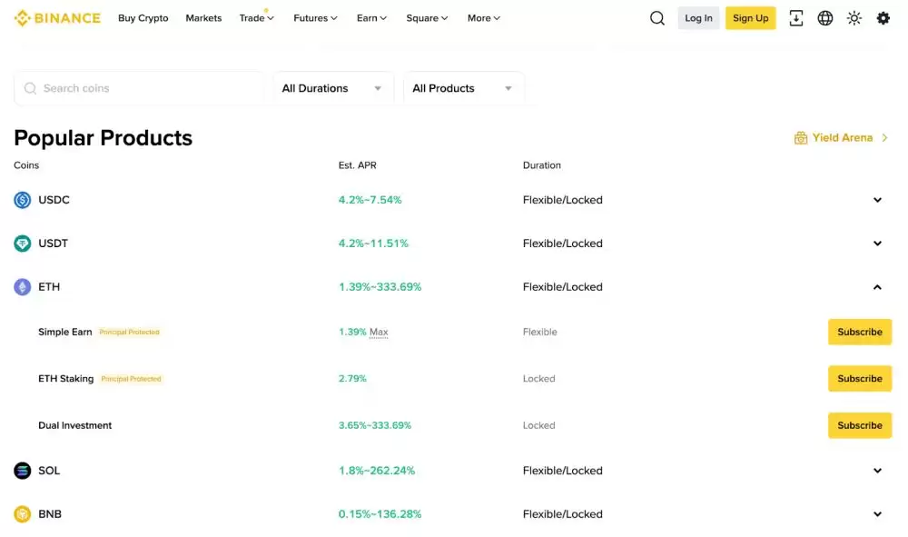The height and width of the screenshot is (537, 908).
Task: Open the settings gear icon
Action: point(883,18)
